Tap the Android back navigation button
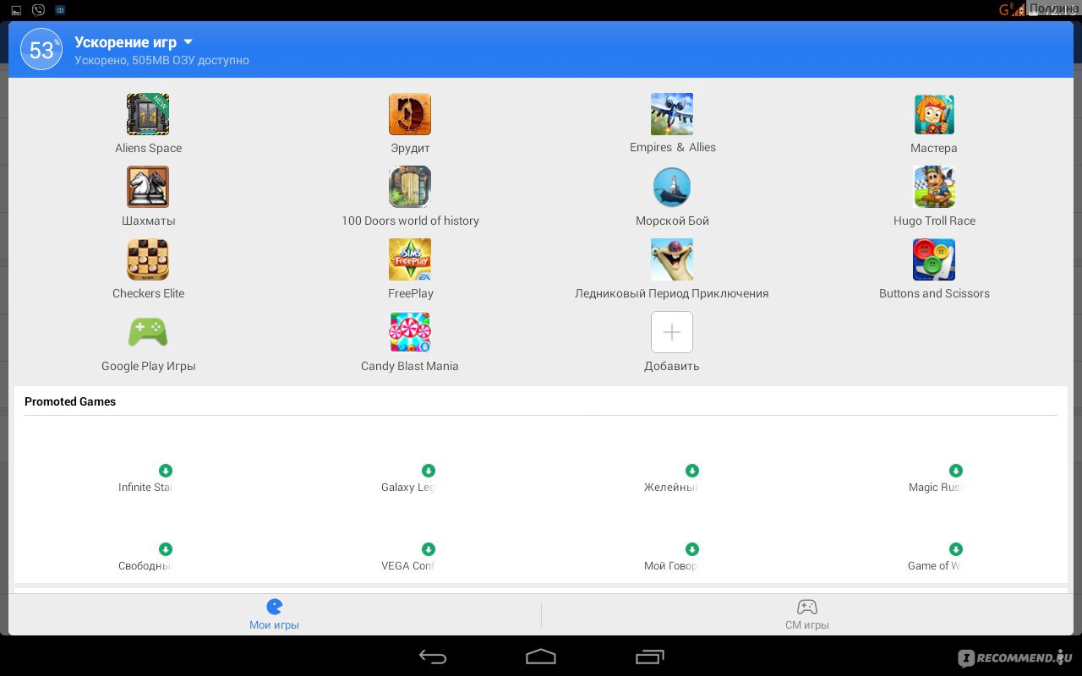This screenshot has width=1082, height=676. (x=433, y=657)
